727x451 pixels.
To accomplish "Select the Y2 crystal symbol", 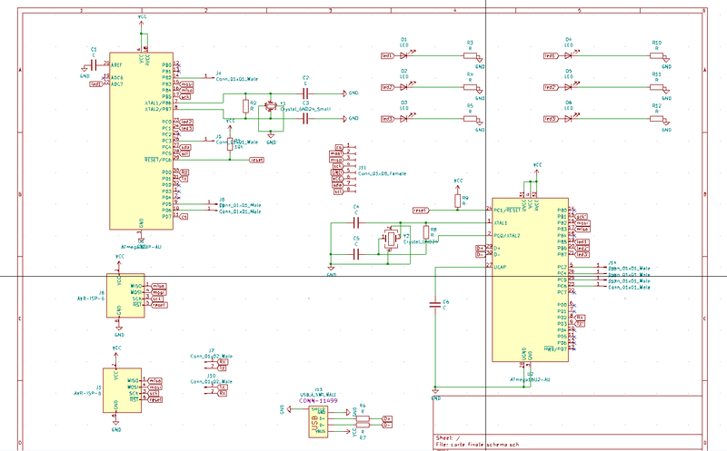I will [x=392, y=238].
